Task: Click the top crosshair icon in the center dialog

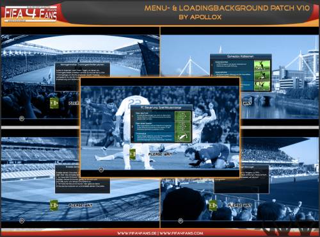Action: tap(182, 116)
